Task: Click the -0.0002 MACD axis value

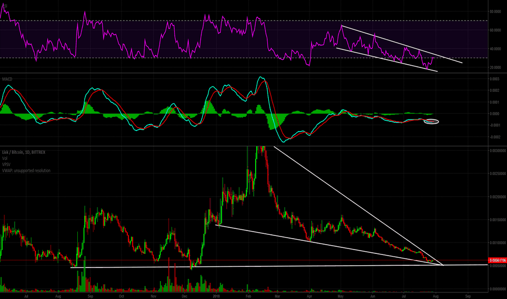Action: 494,137
